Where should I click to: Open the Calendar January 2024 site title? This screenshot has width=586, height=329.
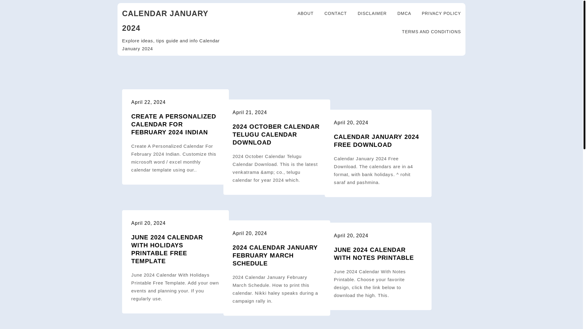point(165,21)
